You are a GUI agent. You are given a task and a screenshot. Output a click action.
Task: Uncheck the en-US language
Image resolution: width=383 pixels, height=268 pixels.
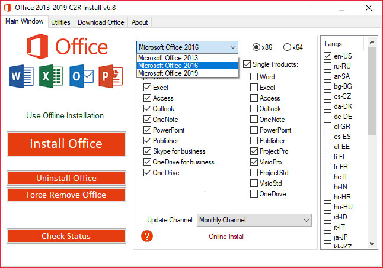point(327,56)
